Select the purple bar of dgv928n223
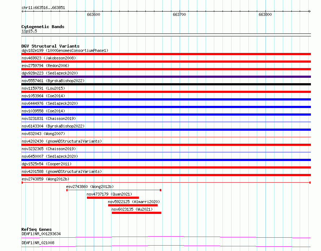 click(166, 77)
